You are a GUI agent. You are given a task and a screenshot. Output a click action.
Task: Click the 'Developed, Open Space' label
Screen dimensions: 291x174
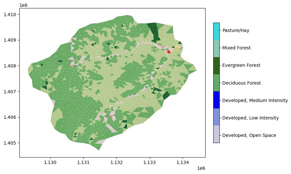[249, 135]
